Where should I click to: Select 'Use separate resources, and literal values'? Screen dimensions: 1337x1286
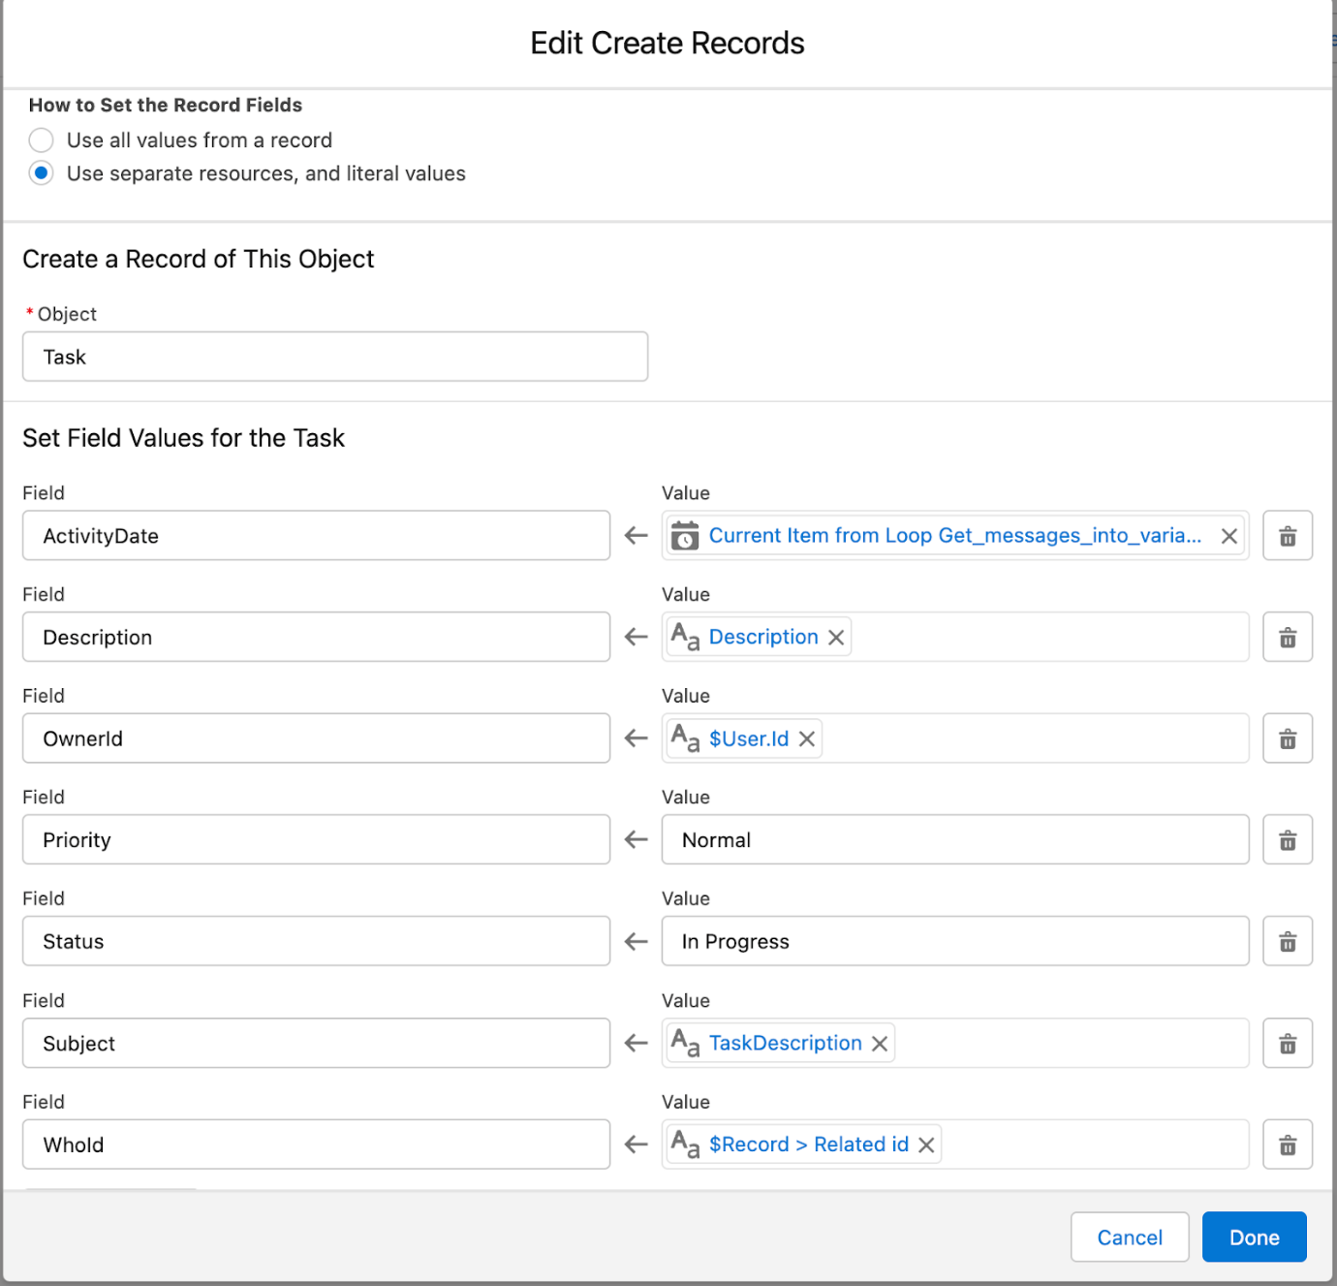[41, 173]
